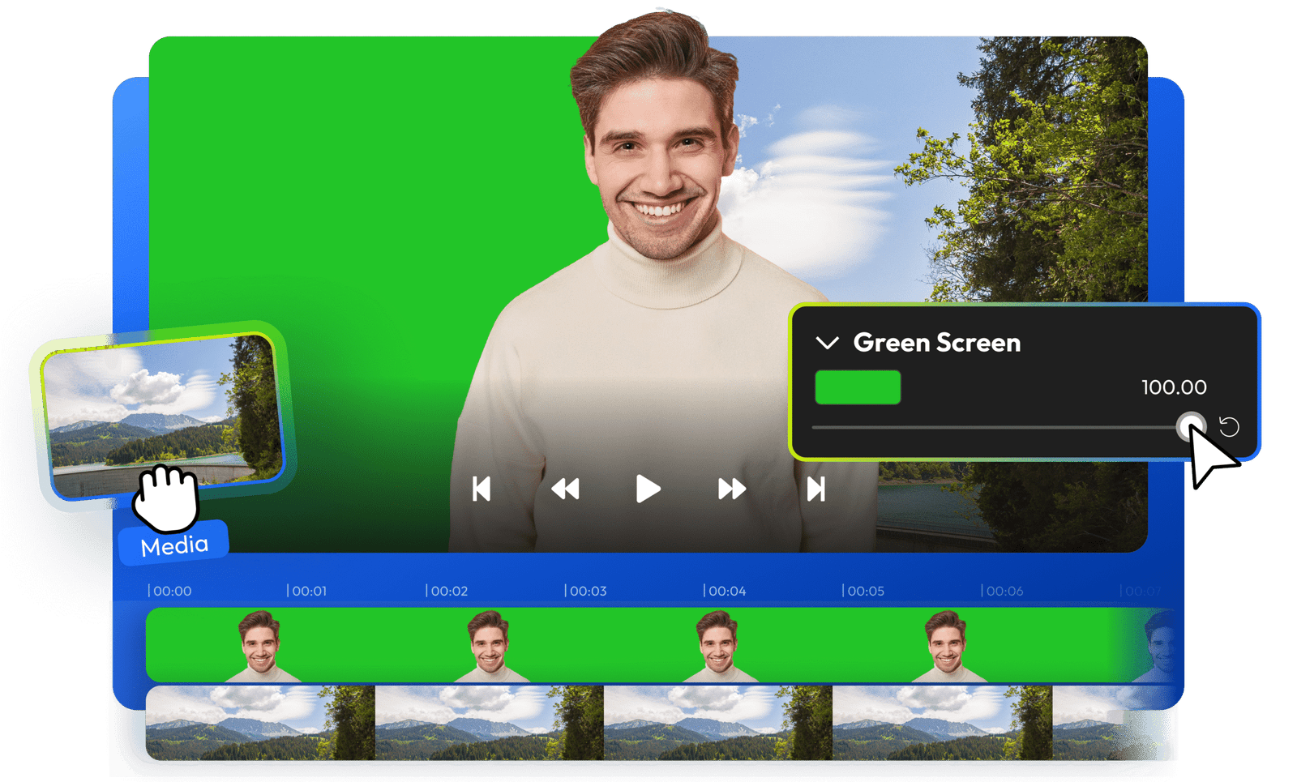Select first frame of landscape background clip
1297x782 pixels.
point(259,724)
